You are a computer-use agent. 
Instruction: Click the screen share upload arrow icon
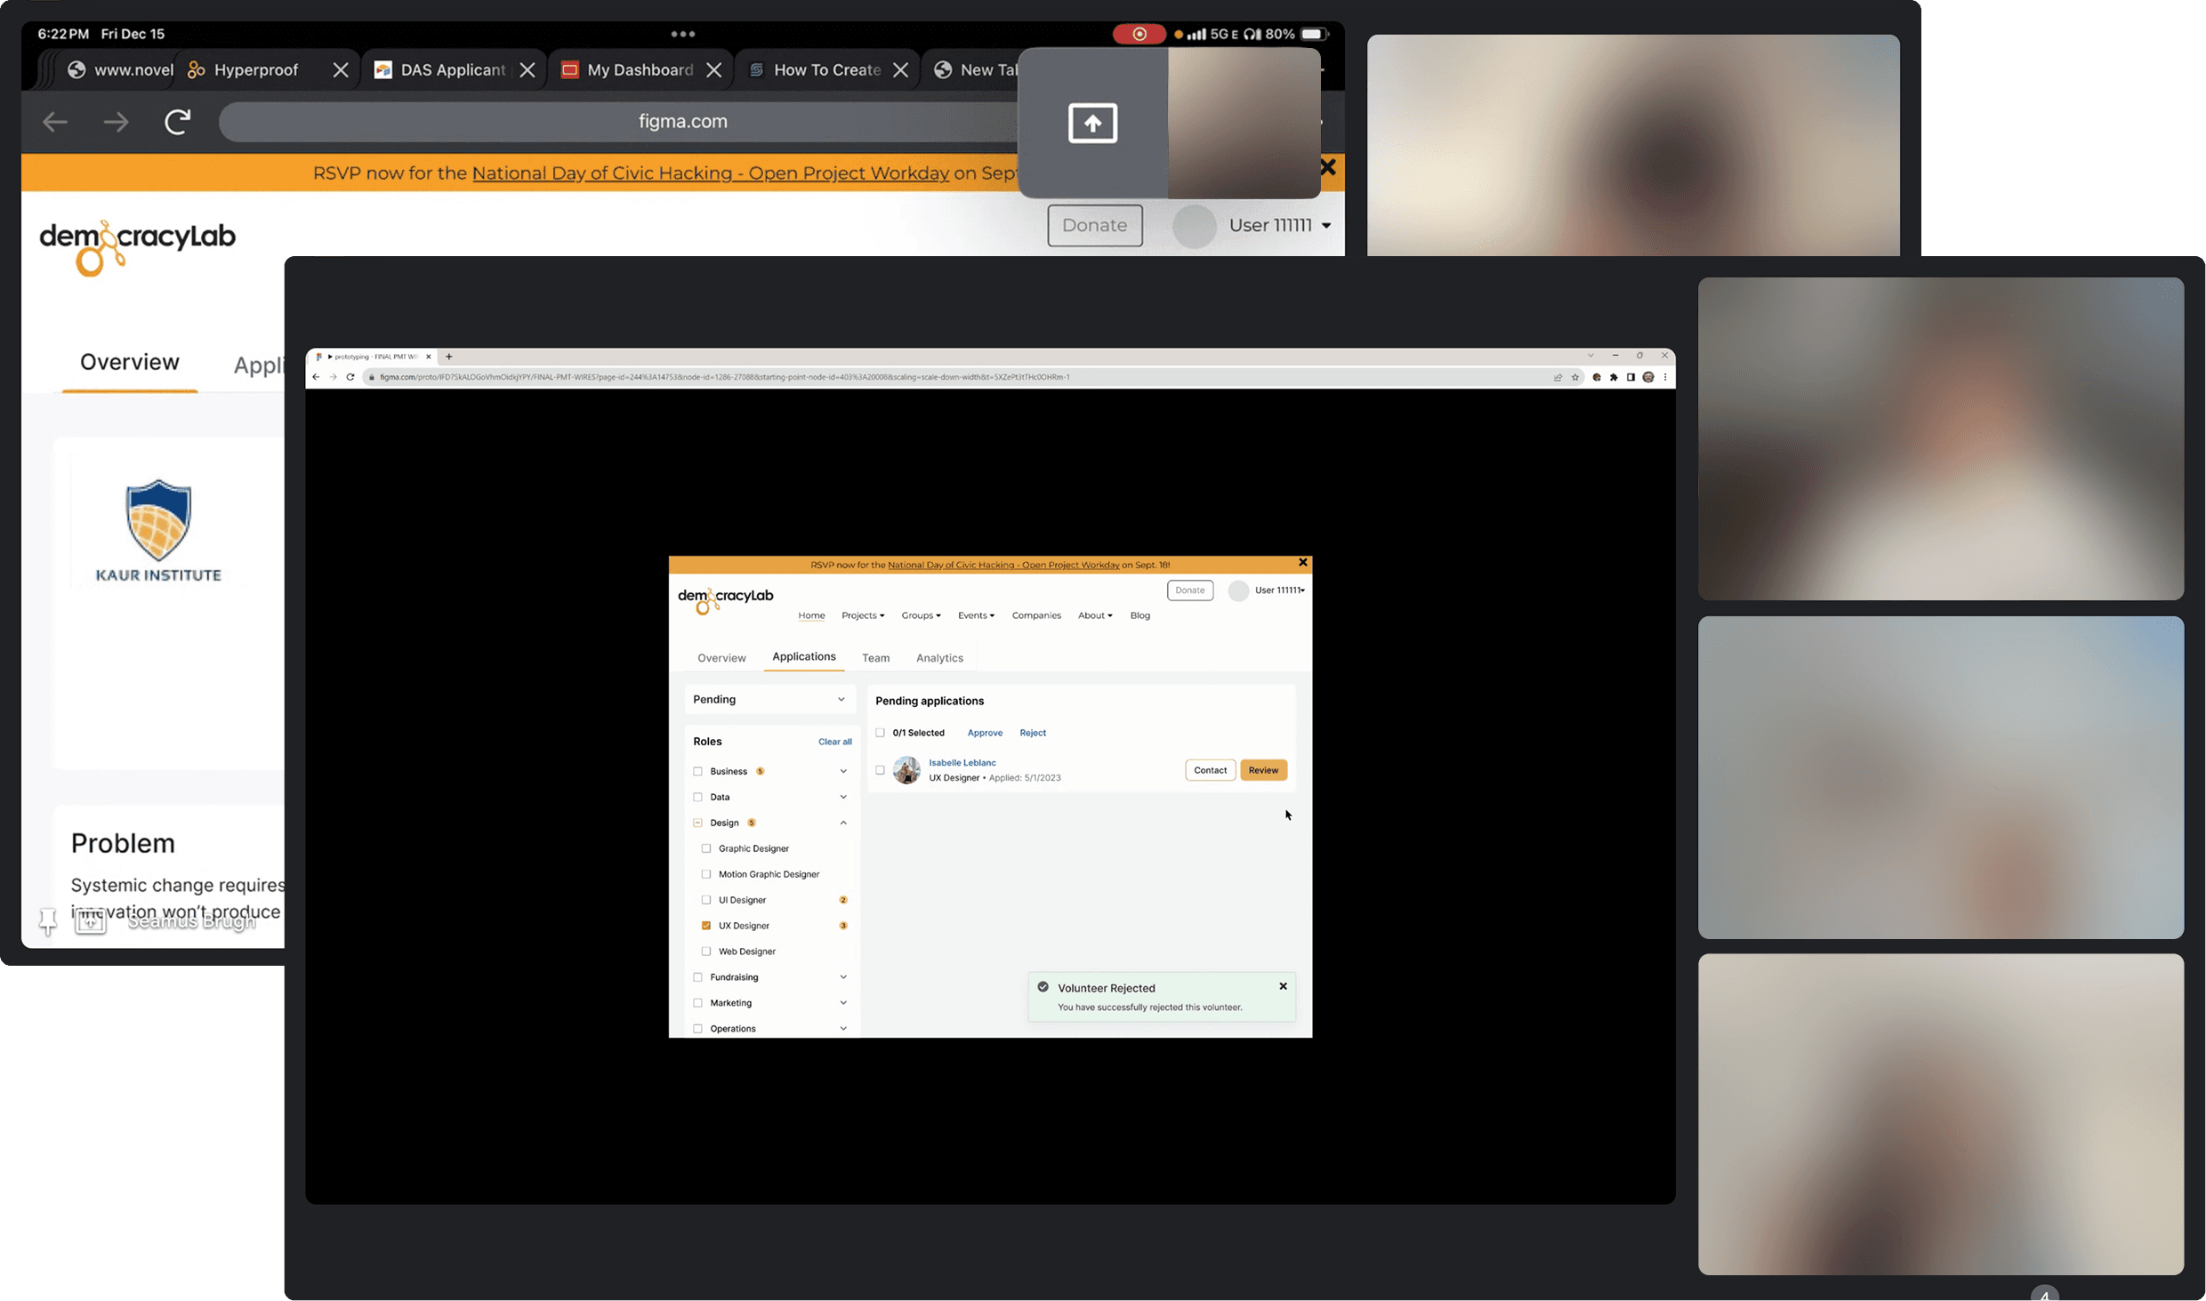1091,123
